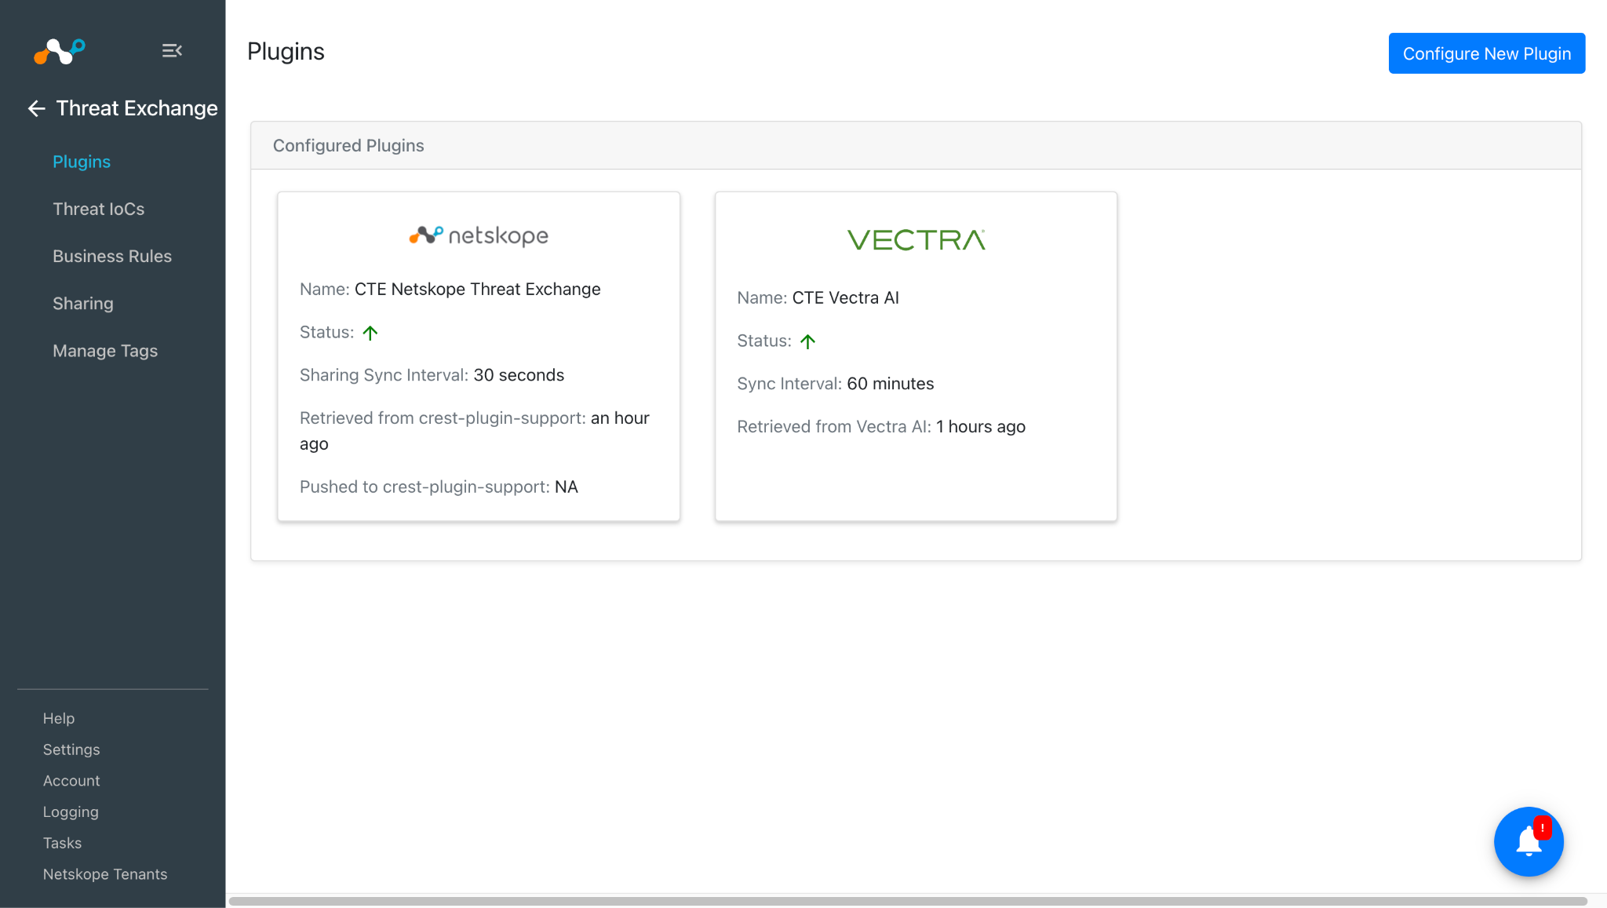Open Threat IoCs page
Image resolution: width=1607 pixels, height=908 pixels.
[99, 209]
